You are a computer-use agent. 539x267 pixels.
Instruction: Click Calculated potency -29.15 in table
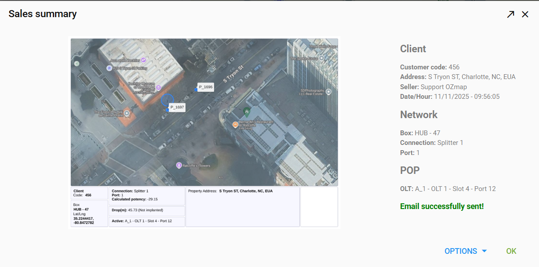pyautogui.click(x=135, y=199)
